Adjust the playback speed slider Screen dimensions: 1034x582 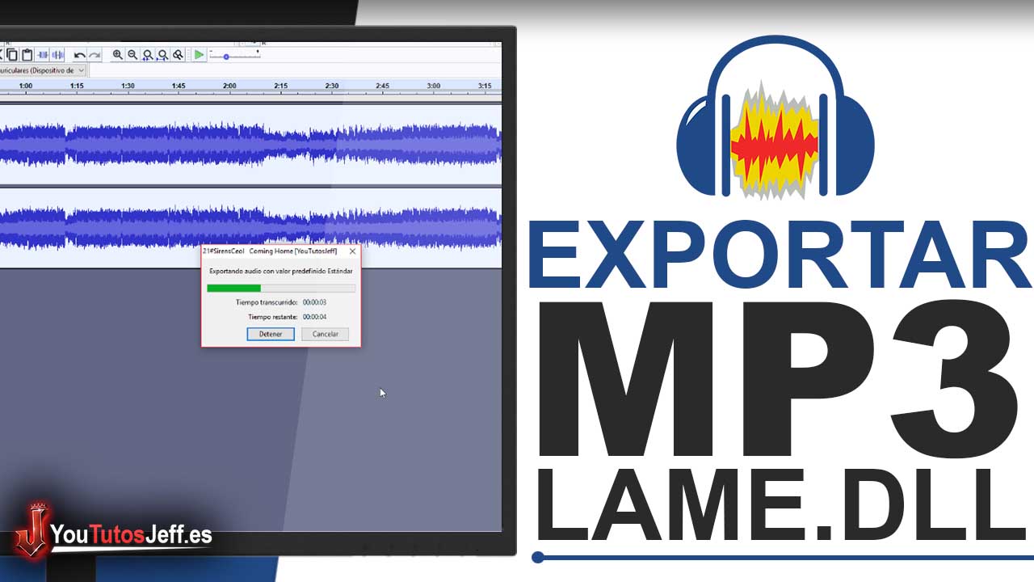[x=235, y=55]
